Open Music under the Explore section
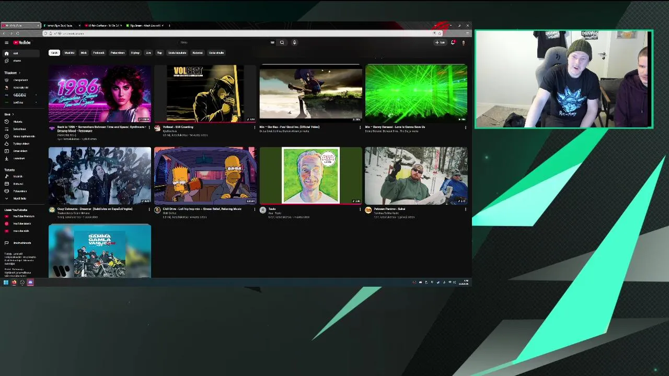 tap(20, 177)
